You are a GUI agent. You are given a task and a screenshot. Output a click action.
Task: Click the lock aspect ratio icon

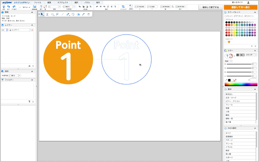(173, 7)
